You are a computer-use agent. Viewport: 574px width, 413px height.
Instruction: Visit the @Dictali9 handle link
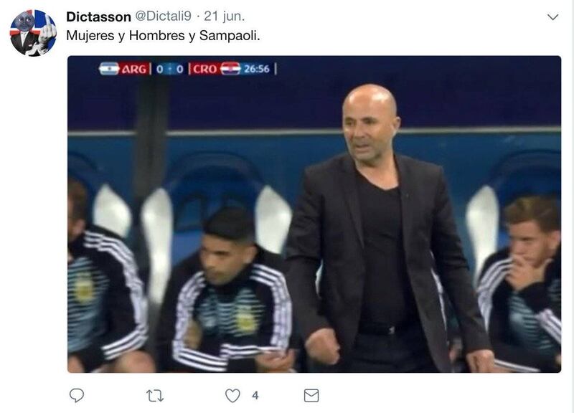pyautogui.click(x=164, y=16)
